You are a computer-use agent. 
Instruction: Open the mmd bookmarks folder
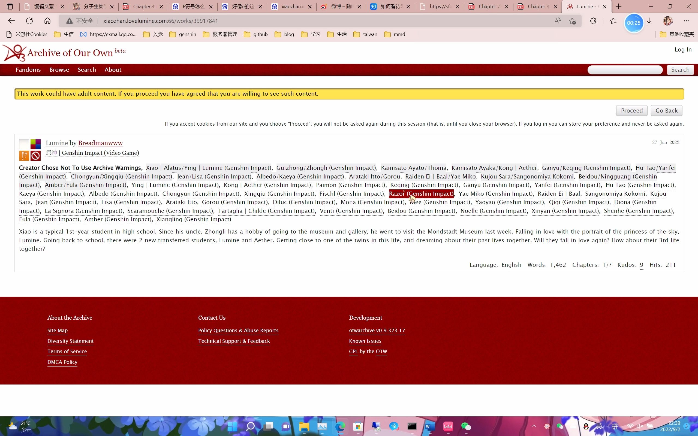[x=395, y=34]
